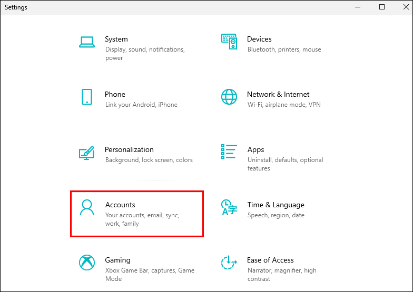Viewport: 413px width, 292px height.
Task: Open the Personalization category title
Action: pos(129,150)
